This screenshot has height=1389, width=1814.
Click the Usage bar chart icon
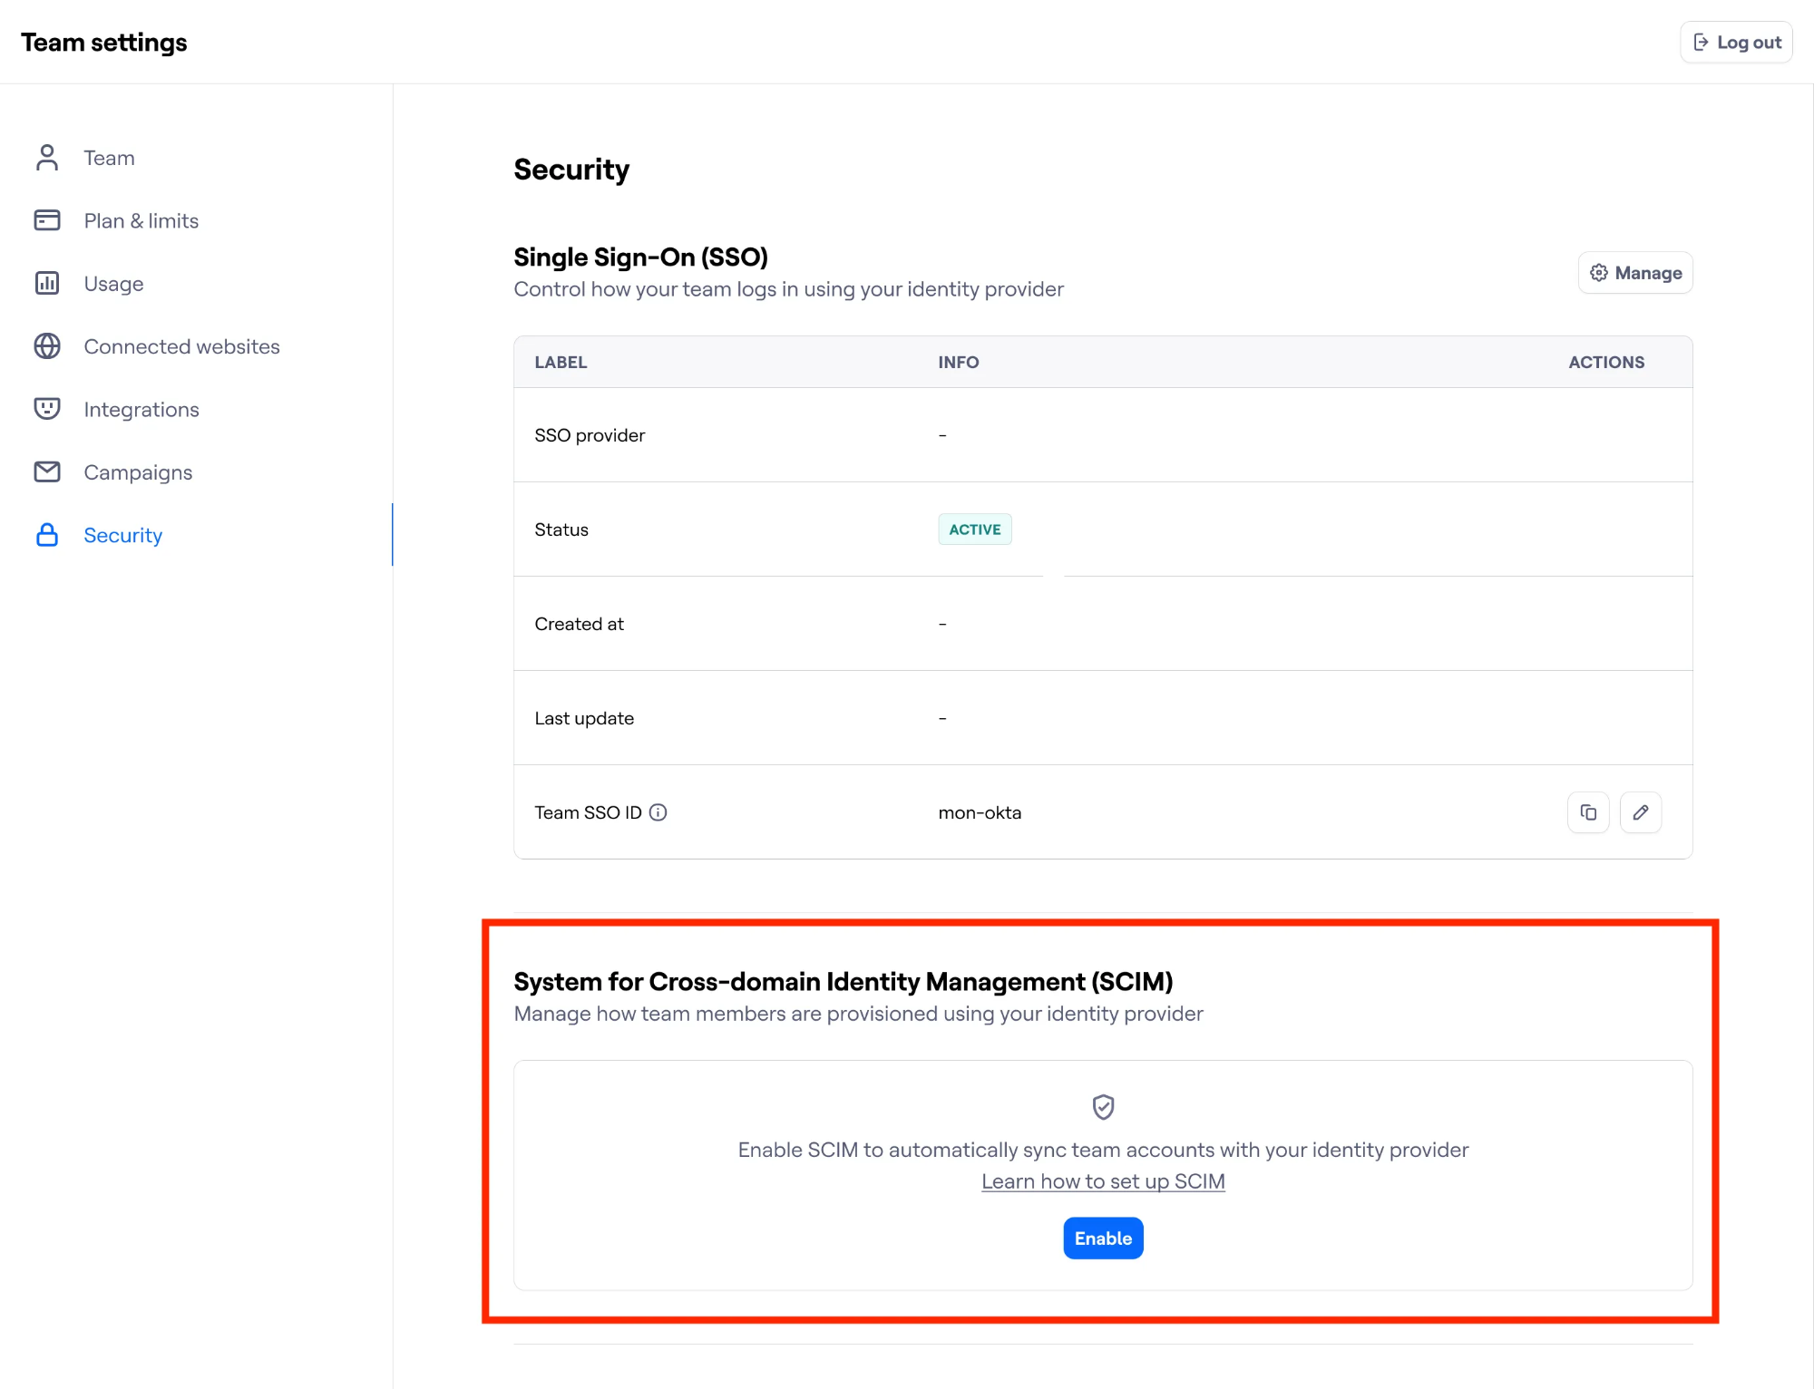[x=47, y=284]
